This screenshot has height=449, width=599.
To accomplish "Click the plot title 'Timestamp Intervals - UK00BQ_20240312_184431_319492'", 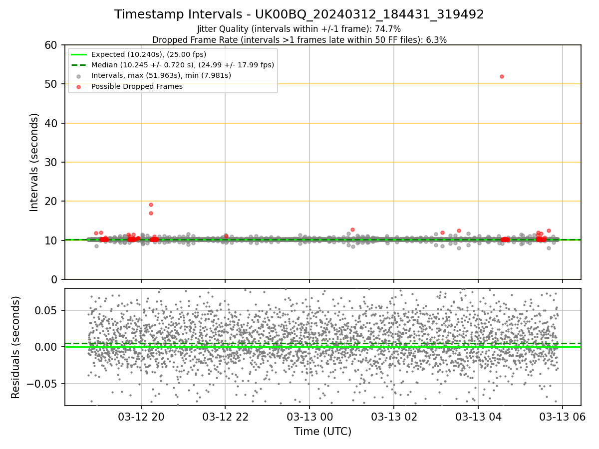I will (x=299, y=14).
